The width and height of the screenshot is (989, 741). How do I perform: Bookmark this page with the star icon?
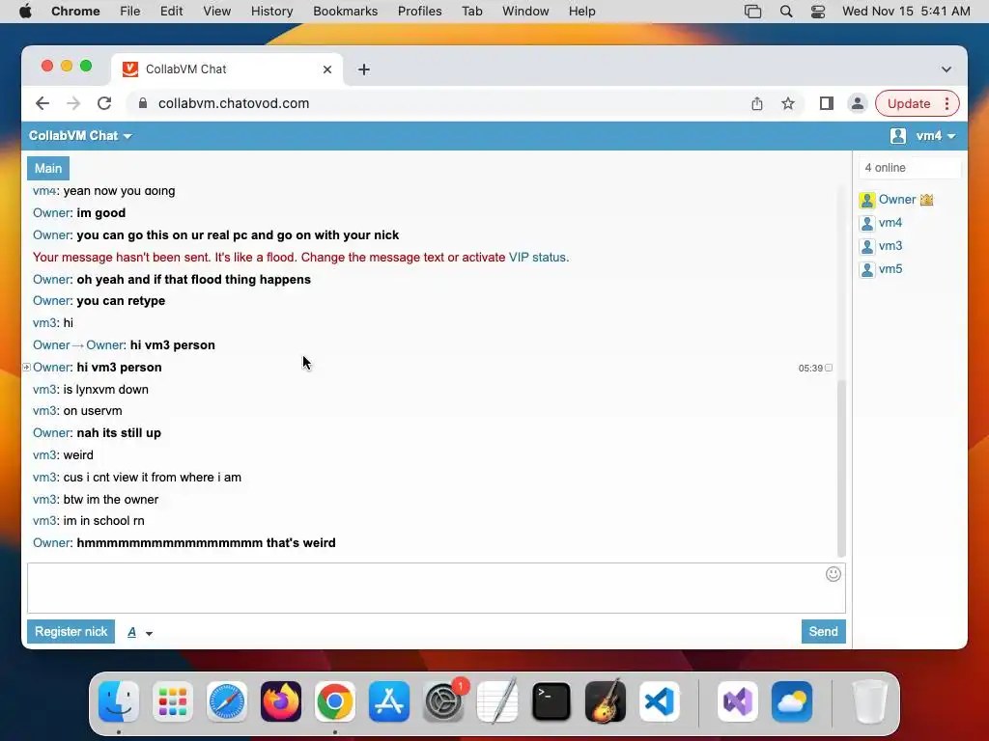788,103
